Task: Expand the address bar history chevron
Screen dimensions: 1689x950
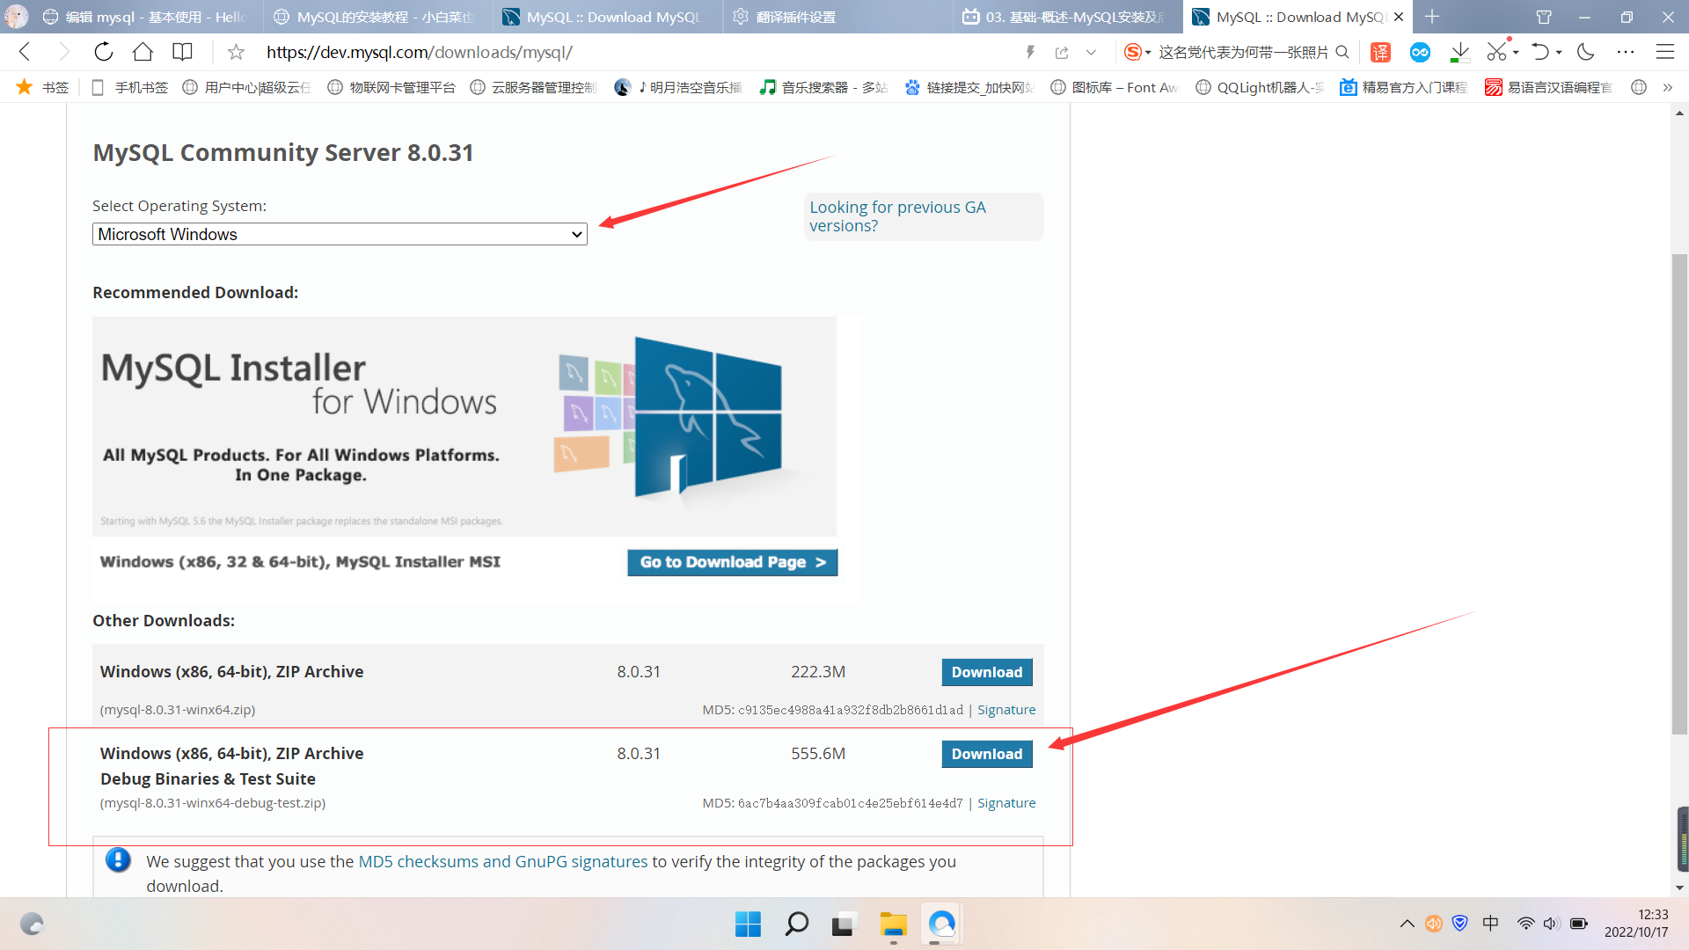Action: (x=1091, y=53)
